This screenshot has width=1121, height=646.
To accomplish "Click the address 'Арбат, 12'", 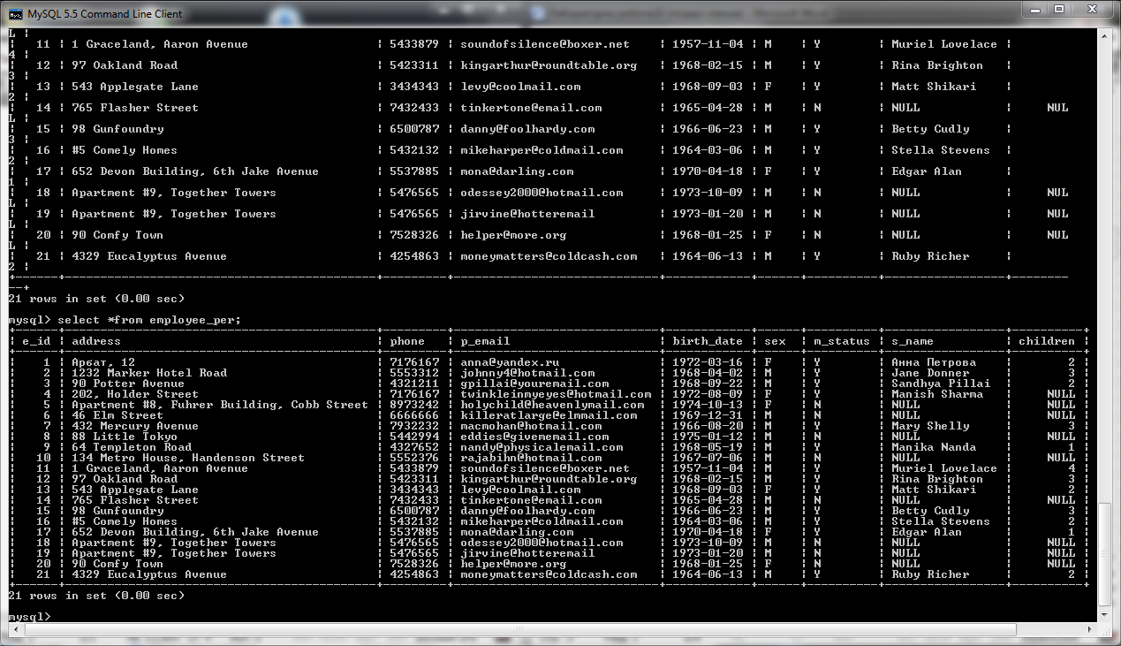I will tap(103, 362).
